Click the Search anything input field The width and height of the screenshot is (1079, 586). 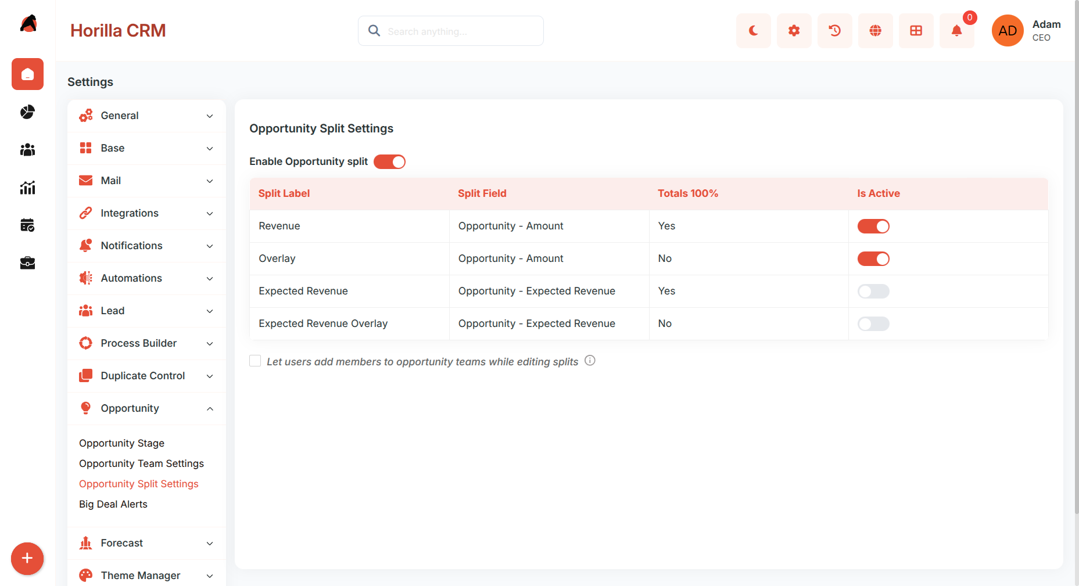tap(451, 31)
